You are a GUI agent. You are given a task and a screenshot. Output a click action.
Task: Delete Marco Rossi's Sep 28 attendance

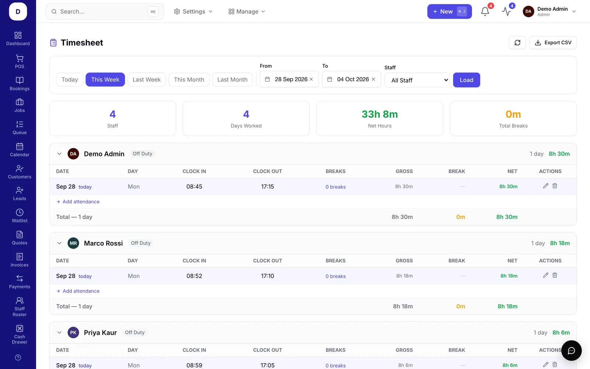coord(555,275)
